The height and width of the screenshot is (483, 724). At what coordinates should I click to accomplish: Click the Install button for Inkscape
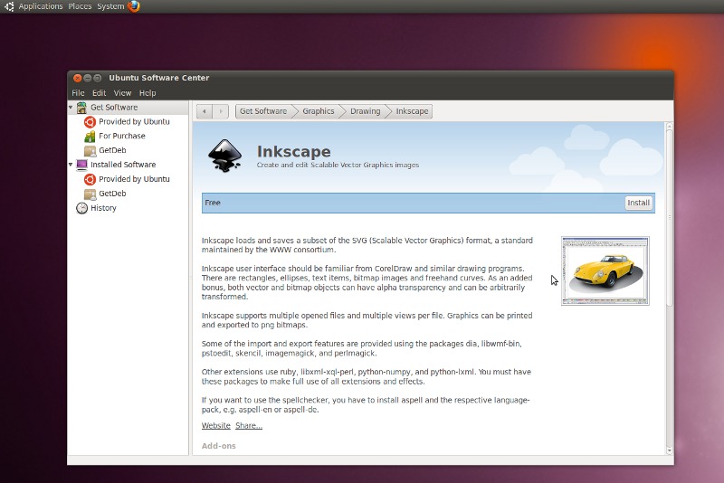click(639, 203)
